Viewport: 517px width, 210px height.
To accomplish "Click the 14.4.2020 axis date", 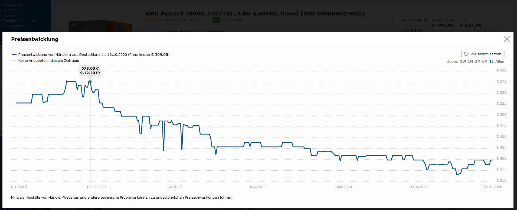I will click(x=258, y=187).
